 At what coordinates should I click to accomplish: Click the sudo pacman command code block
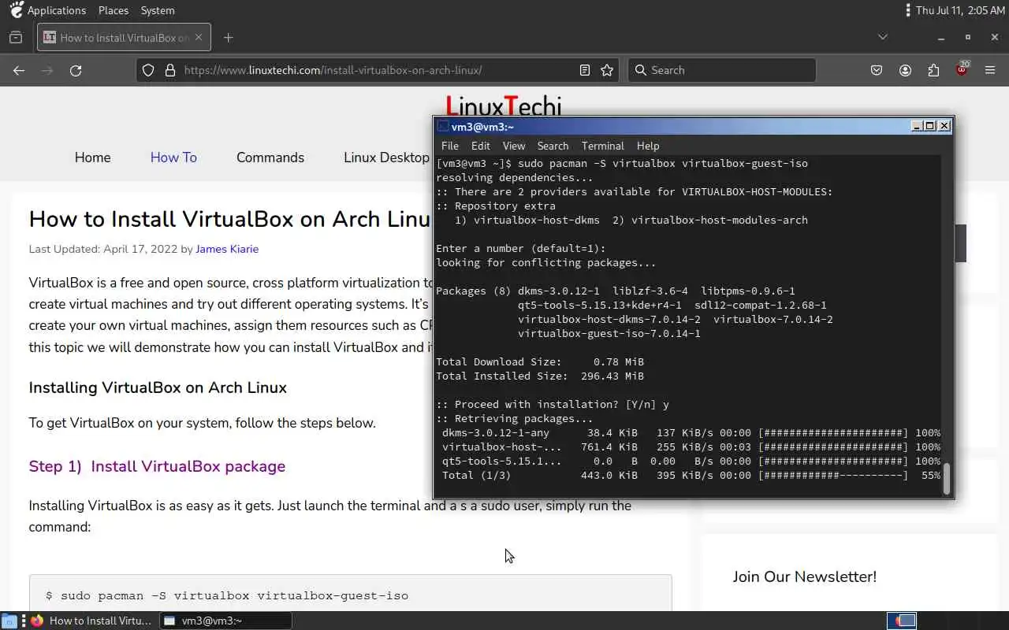[x=350, y=593]
